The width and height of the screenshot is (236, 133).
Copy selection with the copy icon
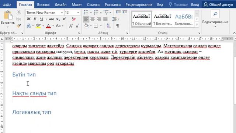(19, 19)
